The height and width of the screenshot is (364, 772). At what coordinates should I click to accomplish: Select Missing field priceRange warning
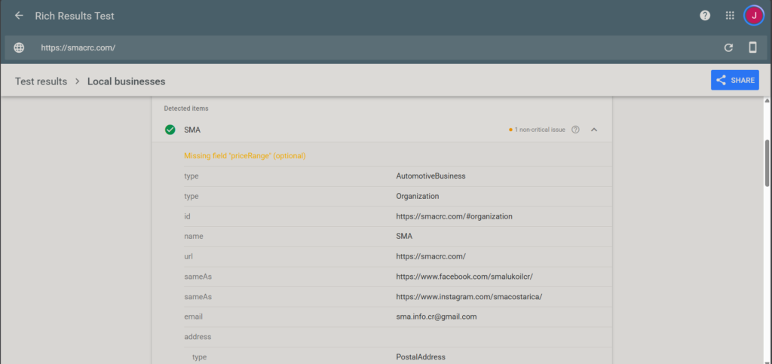[245, 155]
